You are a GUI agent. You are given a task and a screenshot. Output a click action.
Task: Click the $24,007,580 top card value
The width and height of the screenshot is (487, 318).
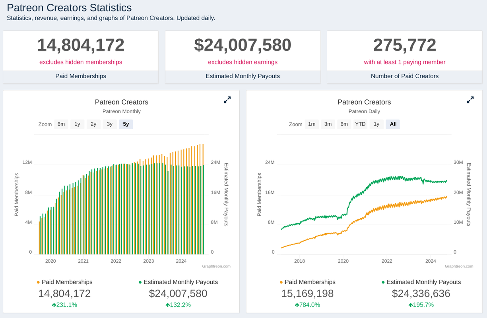(x=243, y=45)
